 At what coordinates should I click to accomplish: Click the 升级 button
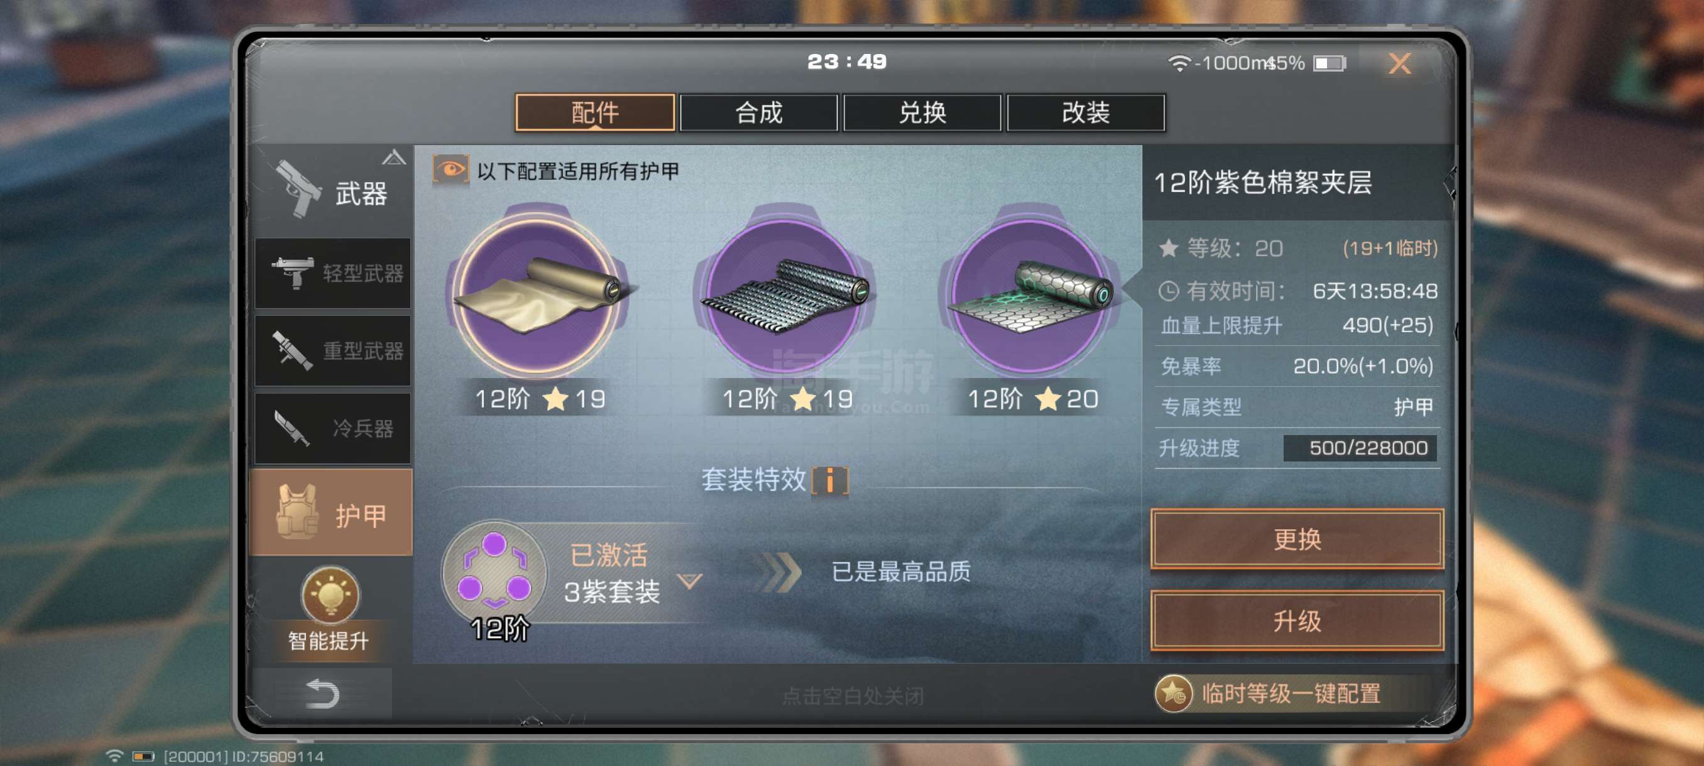[x=1296, y=620]
